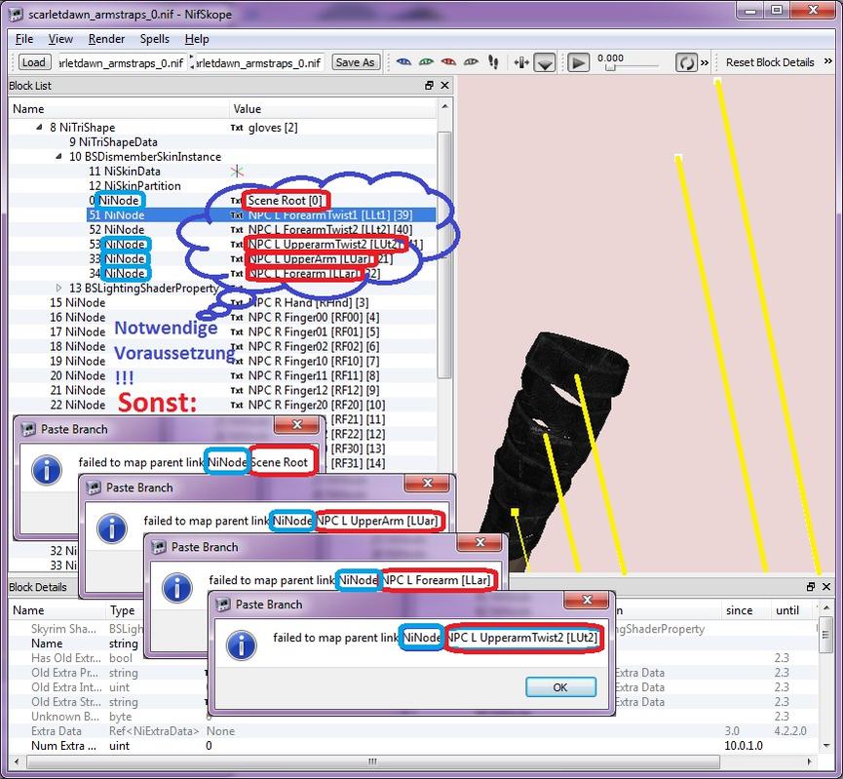843x779 pixels.
Task: Click the green eye view icon
Action: [426, 62]
